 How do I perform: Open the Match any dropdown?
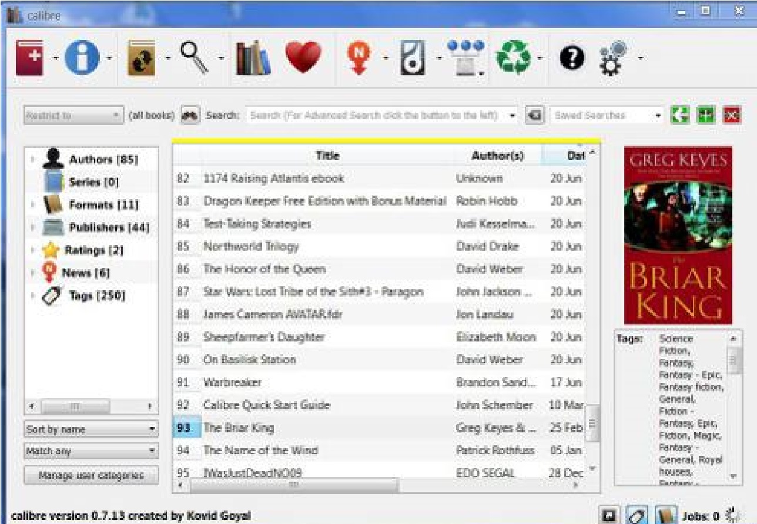[92, 451]
